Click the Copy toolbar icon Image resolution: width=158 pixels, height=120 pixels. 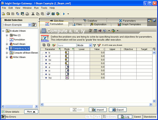(x=38, y=14)
